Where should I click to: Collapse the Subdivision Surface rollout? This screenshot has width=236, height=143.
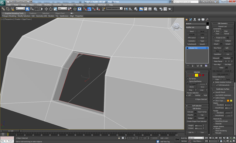pos(223,89)
